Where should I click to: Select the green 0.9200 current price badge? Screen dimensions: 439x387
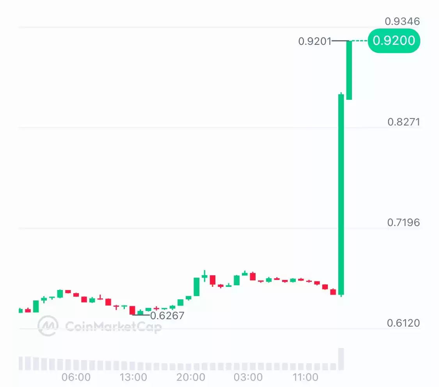[394, 41]
